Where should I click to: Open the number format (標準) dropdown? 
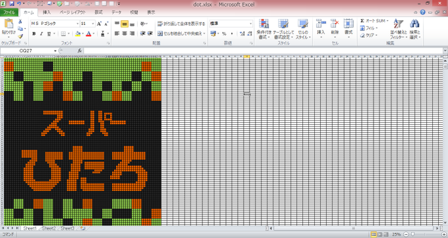point(250,24)
